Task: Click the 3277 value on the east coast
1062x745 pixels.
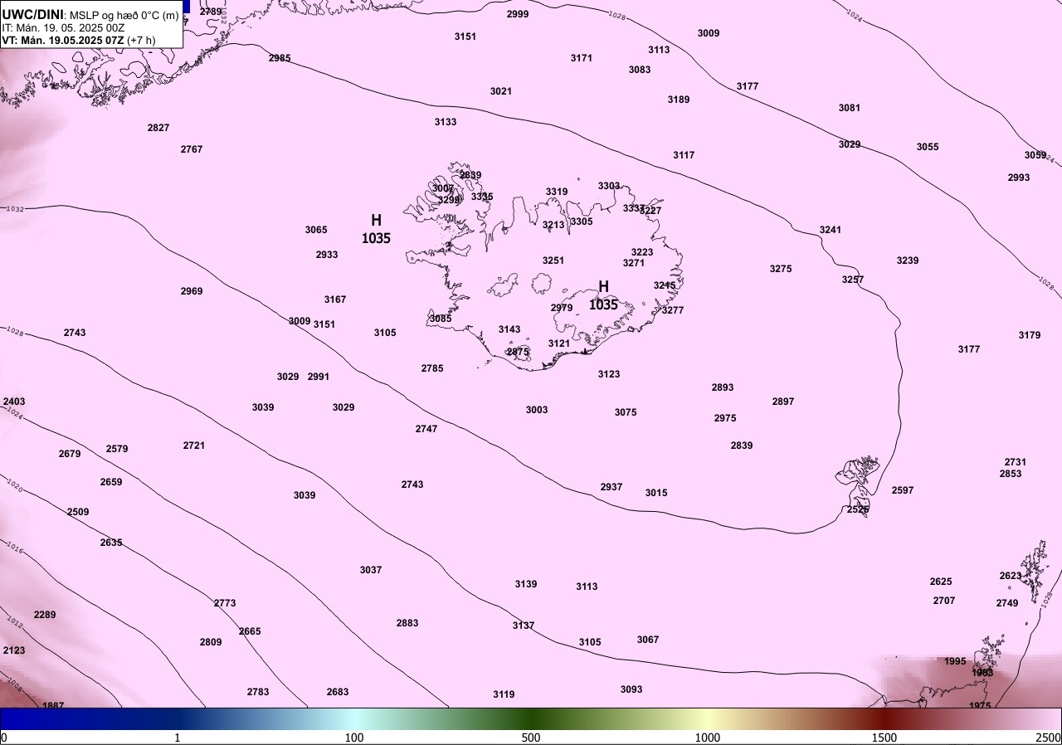Action: point(673,310)
